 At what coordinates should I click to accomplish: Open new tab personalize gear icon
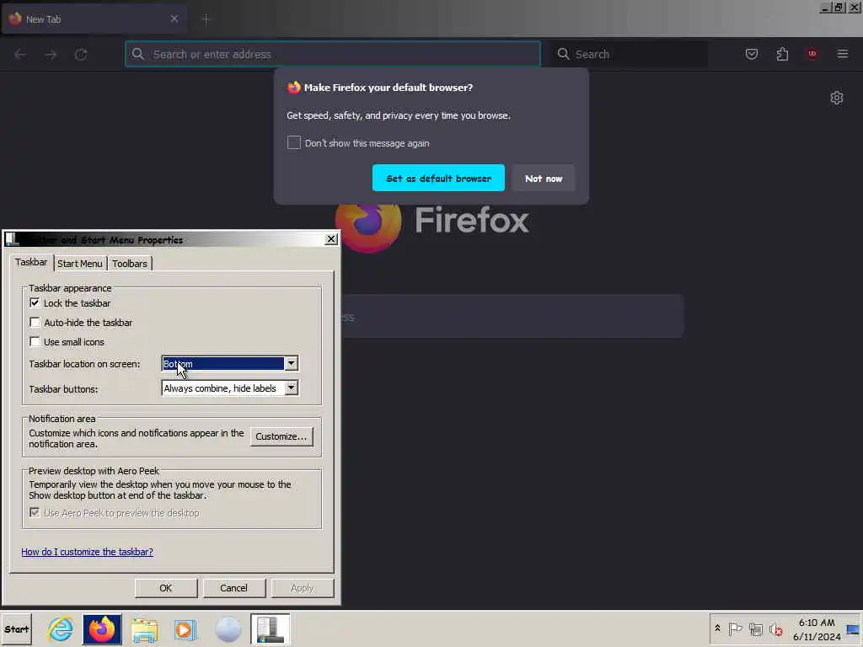click(x=837, y=98)
